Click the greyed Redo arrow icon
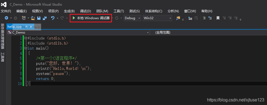The height and width of the screenshot is (105, 267). click(62, 18)
